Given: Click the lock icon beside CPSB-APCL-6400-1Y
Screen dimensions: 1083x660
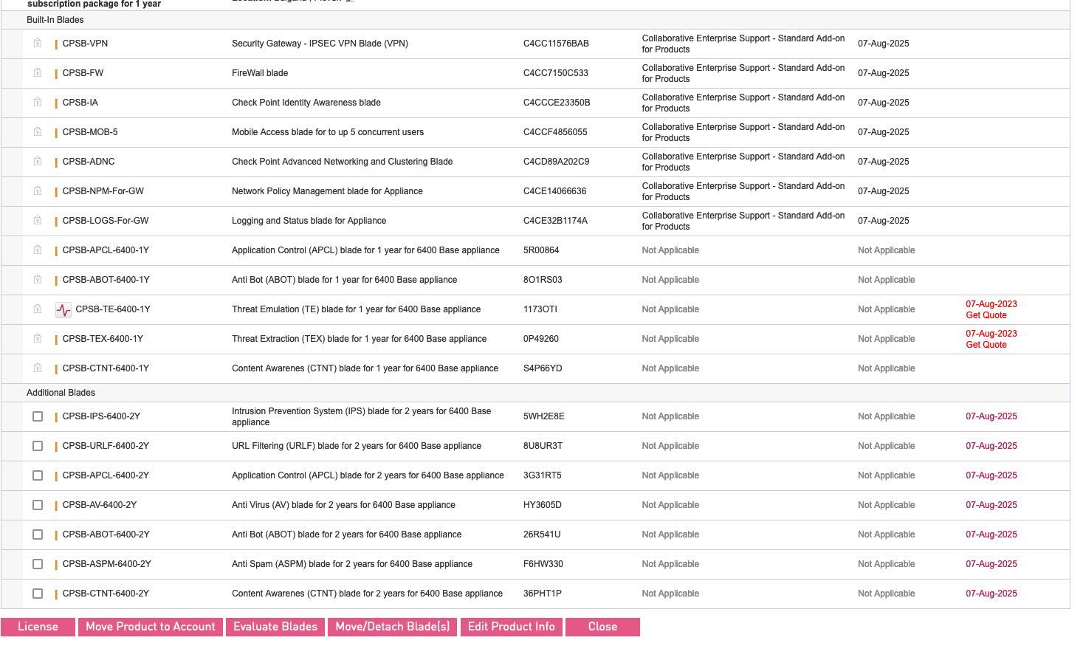Looking at the screenshot, I should pos(38,250).
